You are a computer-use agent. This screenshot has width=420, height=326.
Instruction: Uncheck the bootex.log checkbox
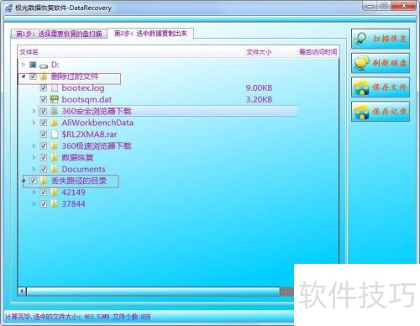[x=44, y=88]
